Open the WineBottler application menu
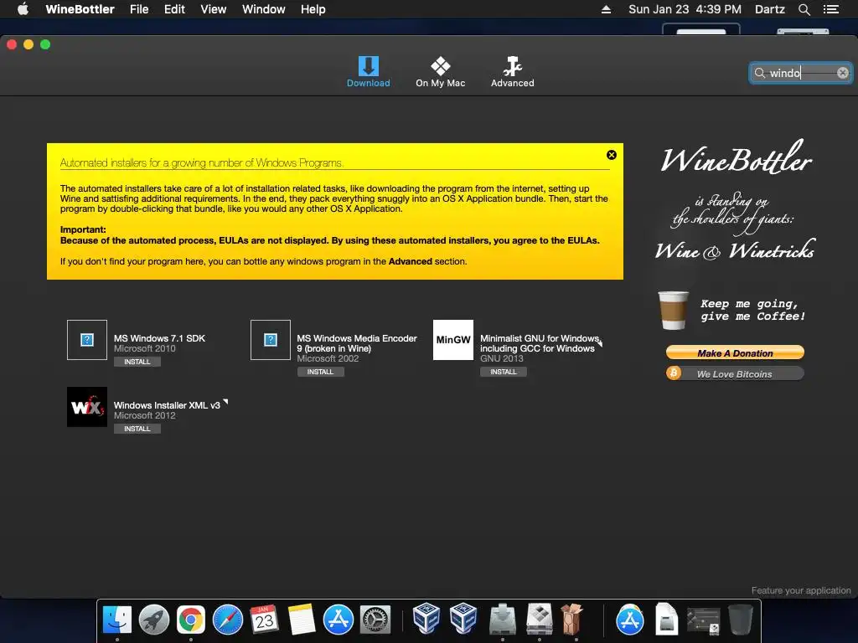 [80, 9]
